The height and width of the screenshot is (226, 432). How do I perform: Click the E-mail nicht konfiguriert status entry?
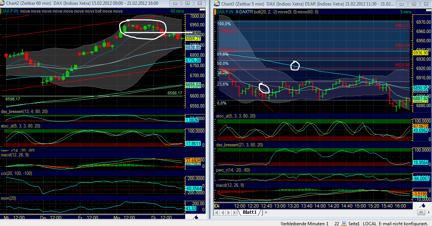(x=403, y=223)
